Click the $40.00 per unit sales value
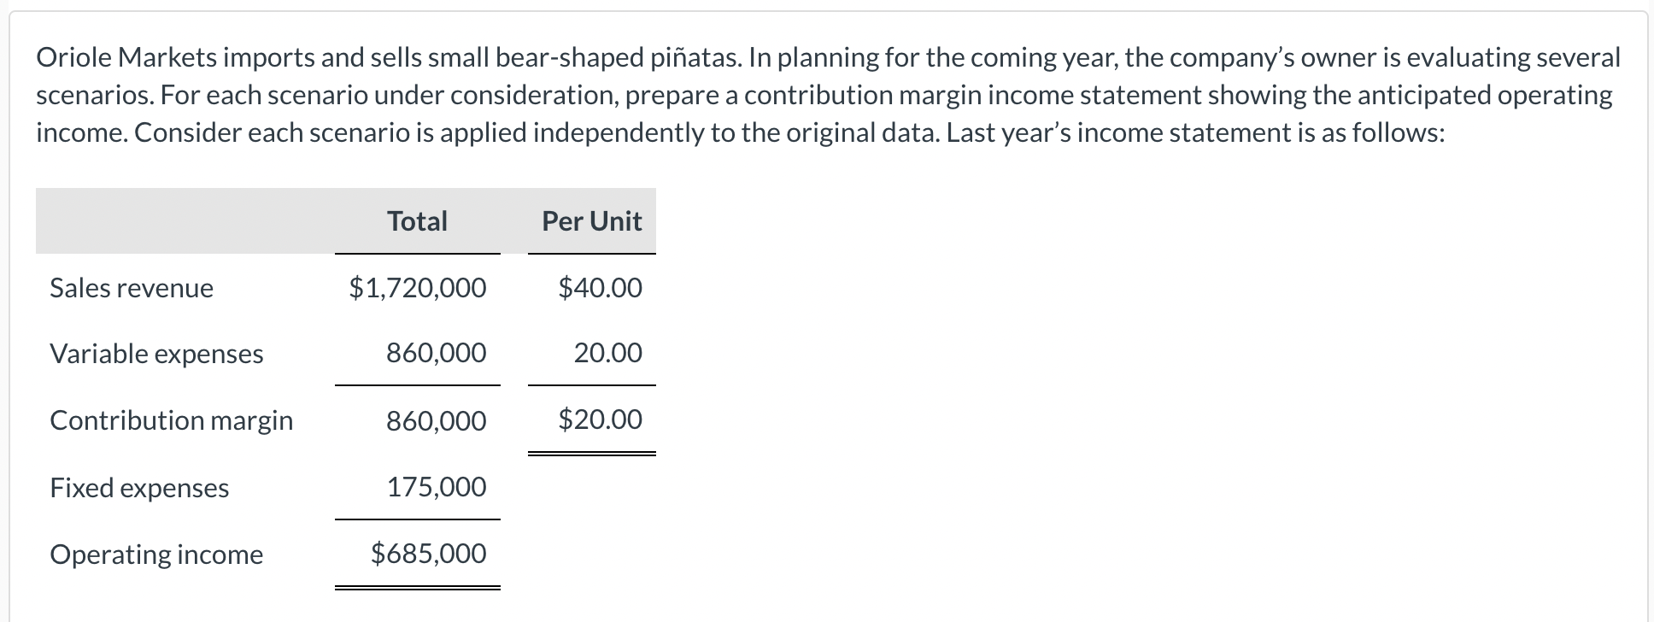 tap(600, 288)
